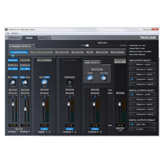Select the LIMITER effect

[x=102, y=52]
